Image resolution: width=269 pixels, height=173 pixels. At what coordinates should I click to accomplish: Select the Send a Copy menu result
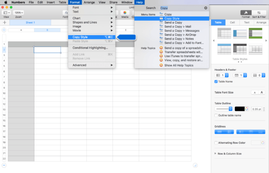click(x=173, y=22)
